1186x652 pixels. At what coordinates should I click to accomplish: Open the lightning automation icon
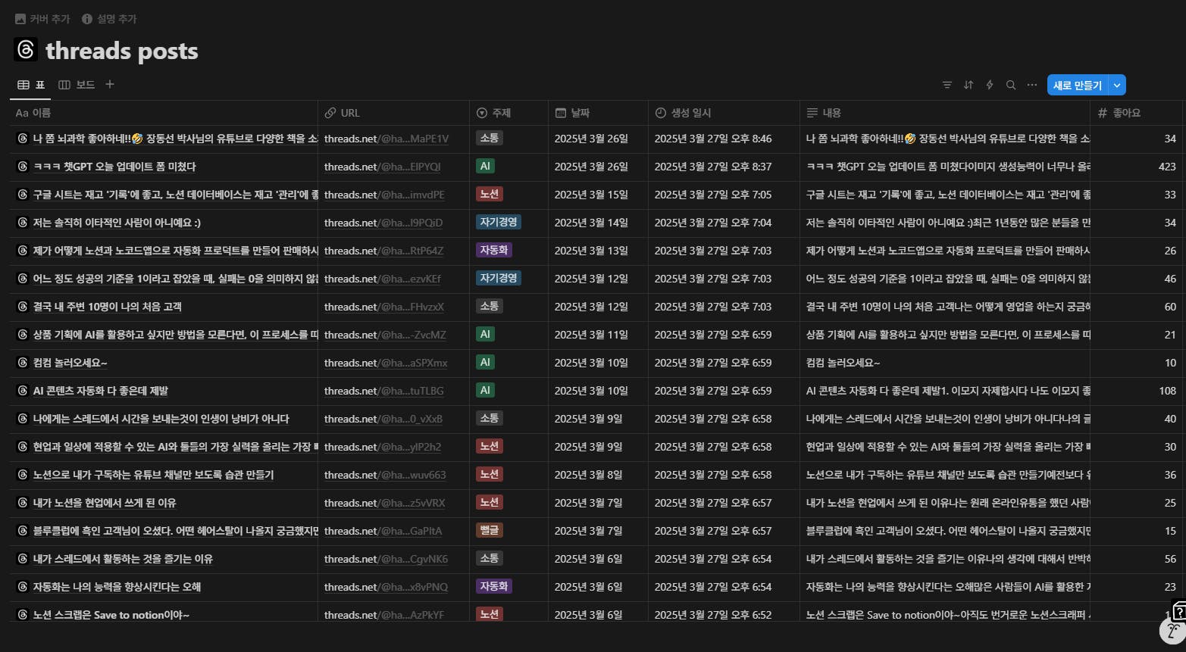tap(990, 85)
